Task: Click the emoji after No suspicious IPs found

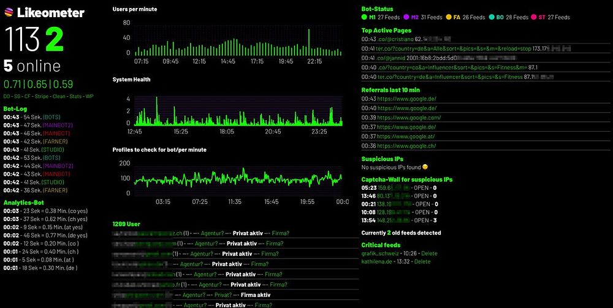Action: [425, 167]
